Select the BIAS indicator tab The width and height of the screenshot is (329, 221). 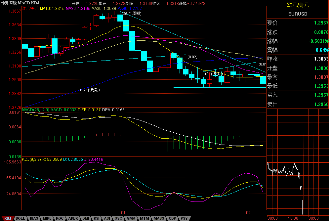tap(34, 218)
